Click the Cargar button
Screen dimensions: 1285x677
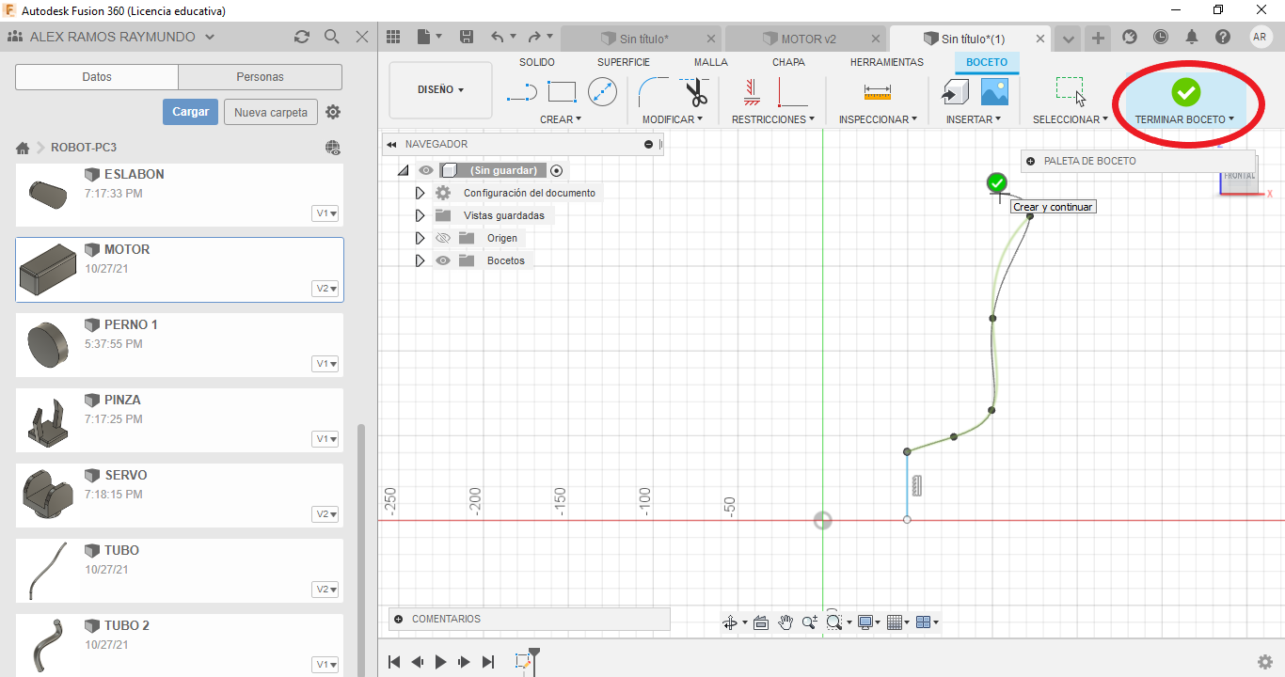tap(190, 112)
